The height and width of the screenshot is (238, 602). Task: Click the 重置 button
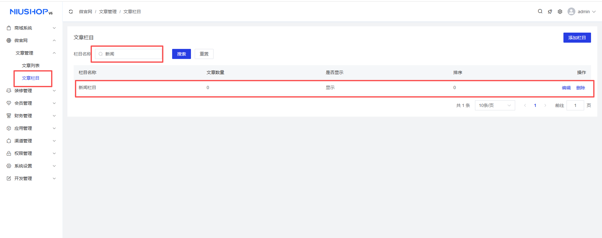click(x=204, y=54)
